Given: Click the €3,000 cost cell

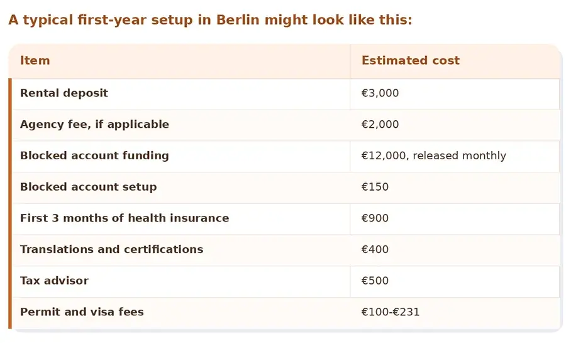Looking at the screenshot, I should pos(380,93).
